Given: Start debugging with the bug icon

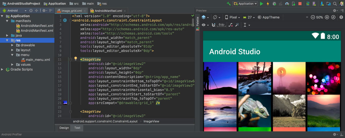Looking at the screenshot, I should 274,4.
